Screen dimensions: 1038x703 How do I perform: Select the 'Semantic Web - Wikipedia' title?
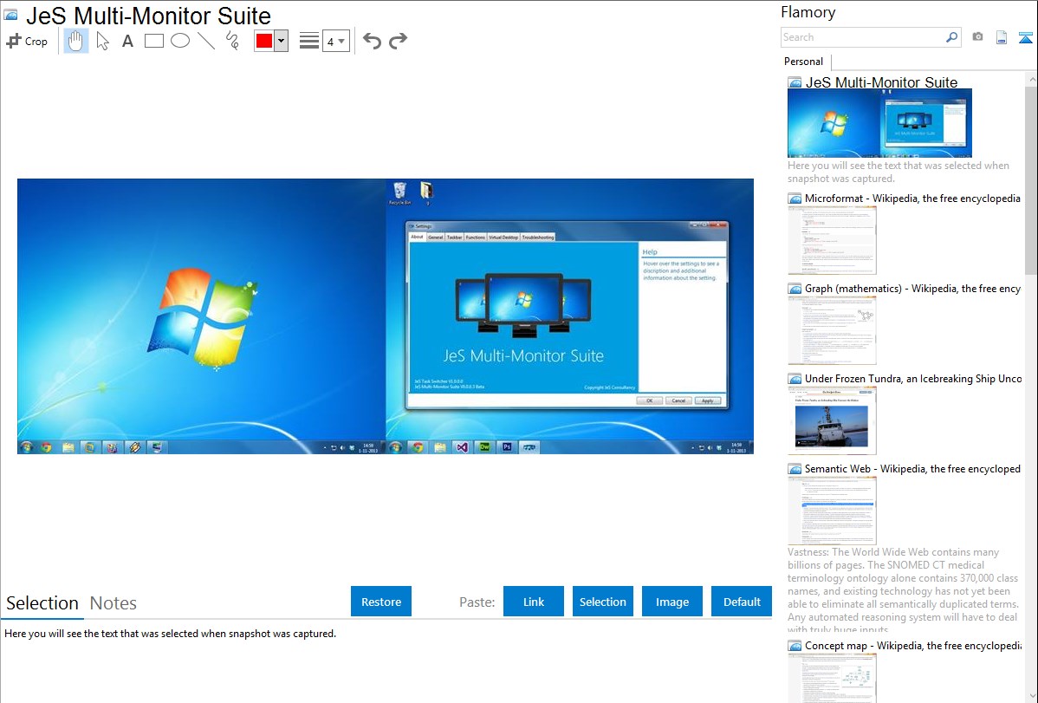pos(912,469)
